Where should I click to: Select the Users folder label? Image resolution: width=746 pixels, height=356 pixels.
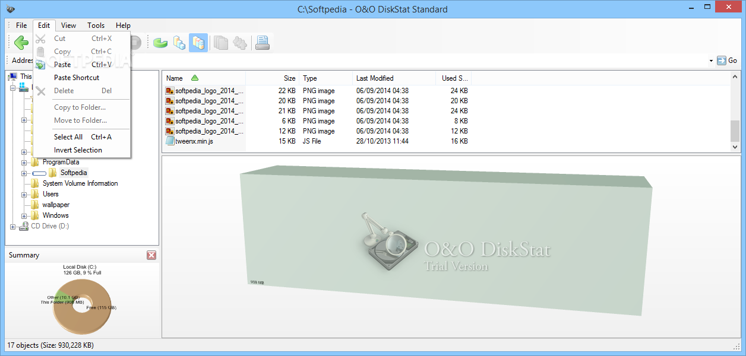point(50,194)
